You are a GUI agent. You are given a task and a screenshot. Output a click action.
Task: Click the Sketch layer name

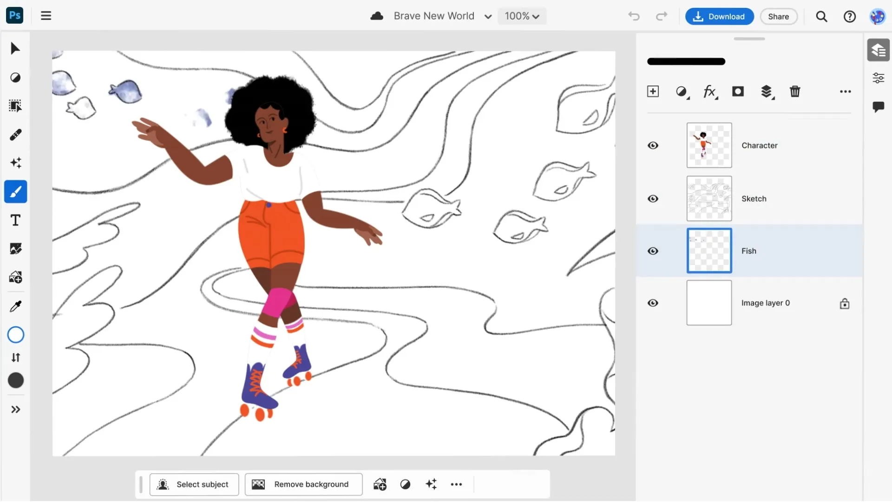coord(754,198)
